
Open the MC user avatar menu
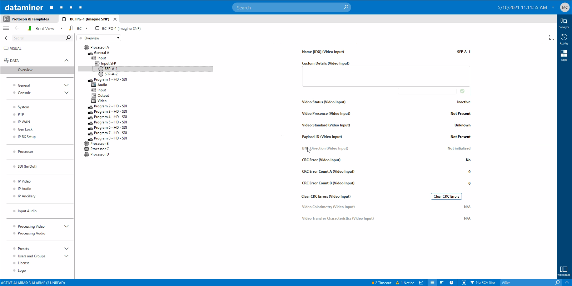pyautogui.click(x=564, y=8)
